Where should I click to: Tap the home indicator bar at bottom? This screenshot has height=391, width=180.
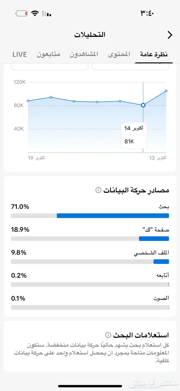[90, 386]
